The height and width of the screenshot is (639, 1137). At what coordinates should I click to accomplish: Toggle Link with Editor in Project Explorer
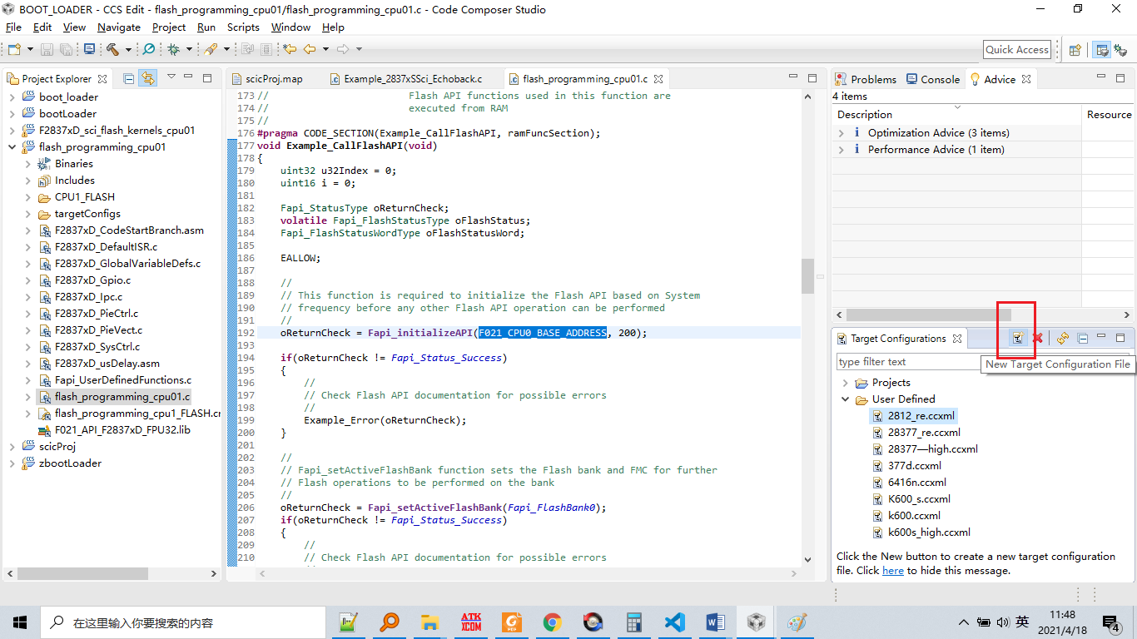(147, 78)
